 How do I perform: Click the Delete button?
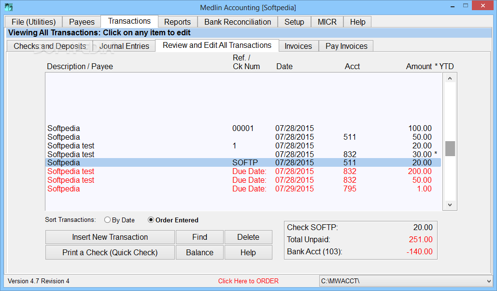[248, 237]
